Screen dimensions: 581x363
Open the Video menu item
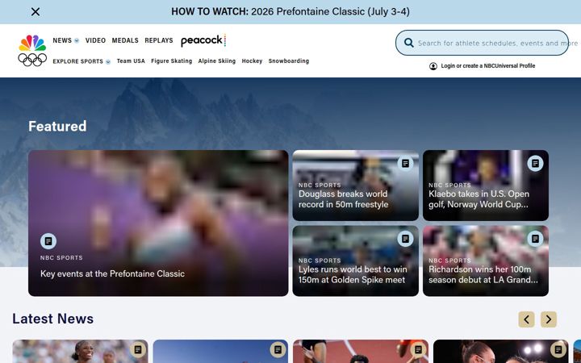(95, 40)
